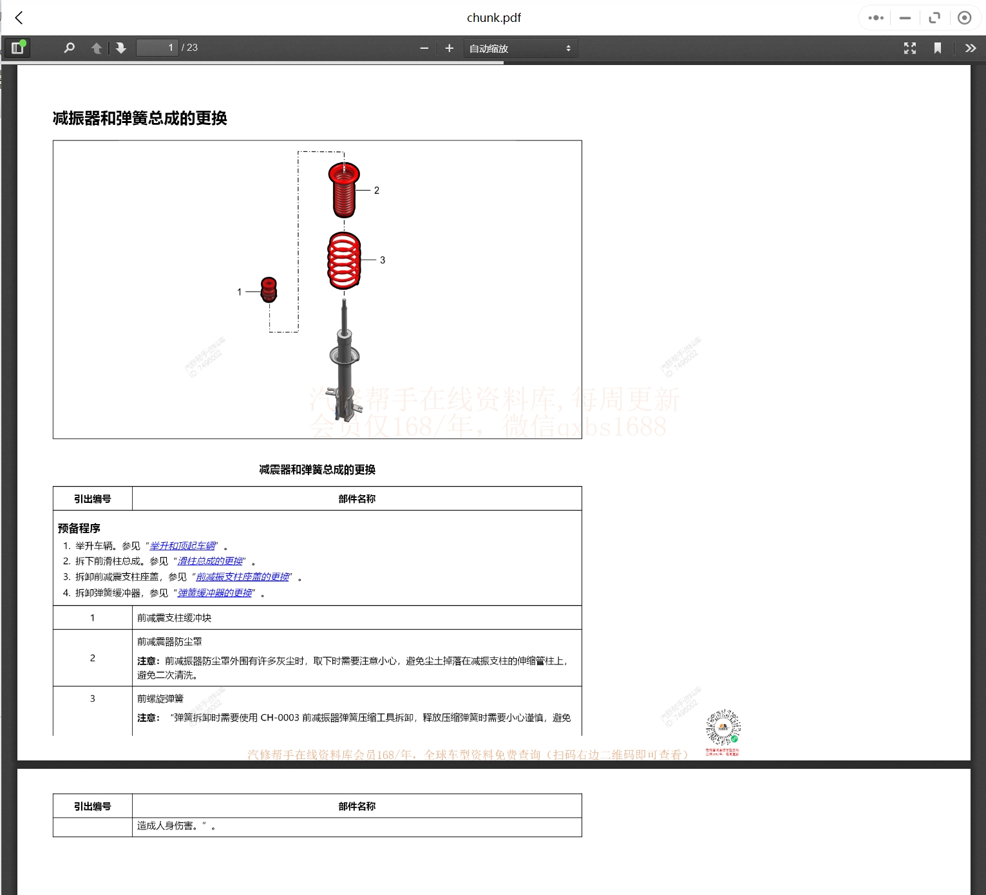Go to next page arrow
The image size is (986, 895).
coord(121,48)
